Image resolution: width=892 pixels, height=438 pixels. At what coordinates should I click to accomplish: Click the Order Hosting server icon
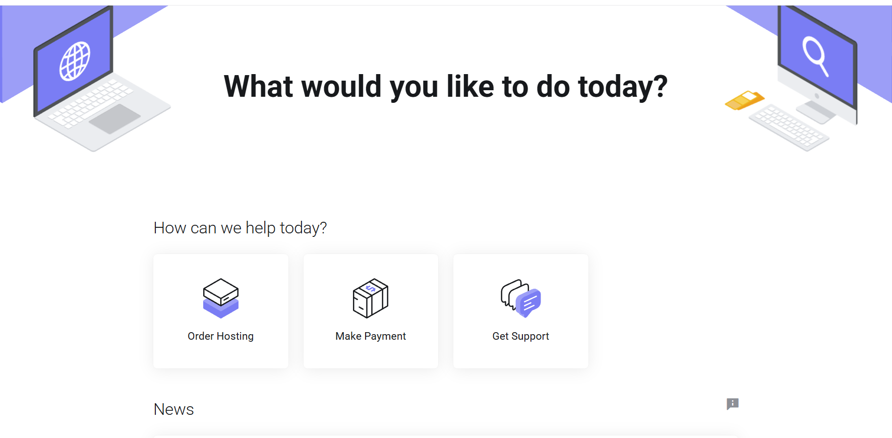(221, 298)
